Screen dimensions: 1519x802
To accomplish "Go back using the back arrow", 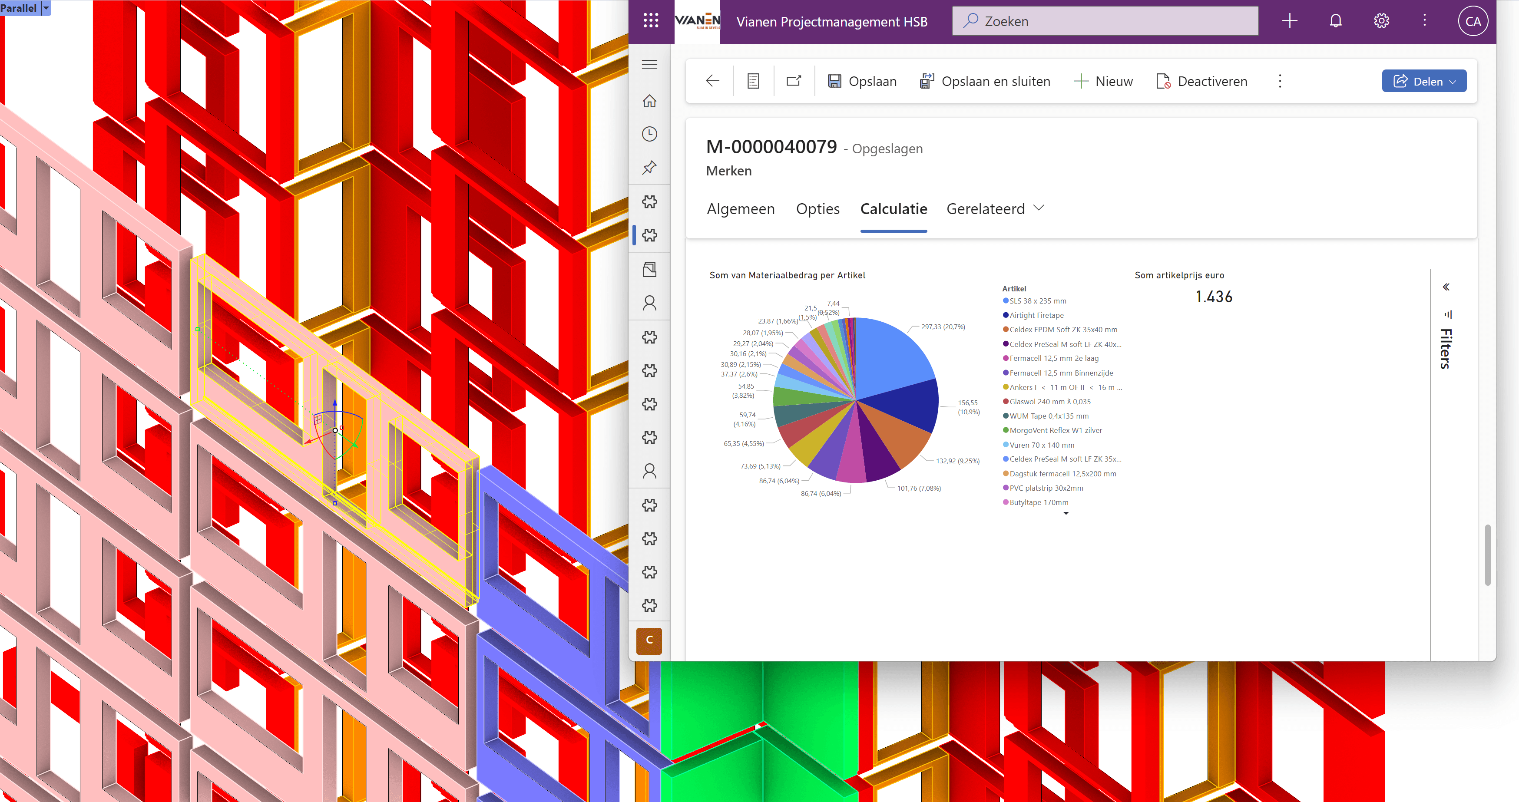I will [x=712, y=81].
